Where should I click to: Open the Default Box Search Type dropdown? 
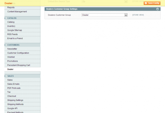click(x=105, y=1)
